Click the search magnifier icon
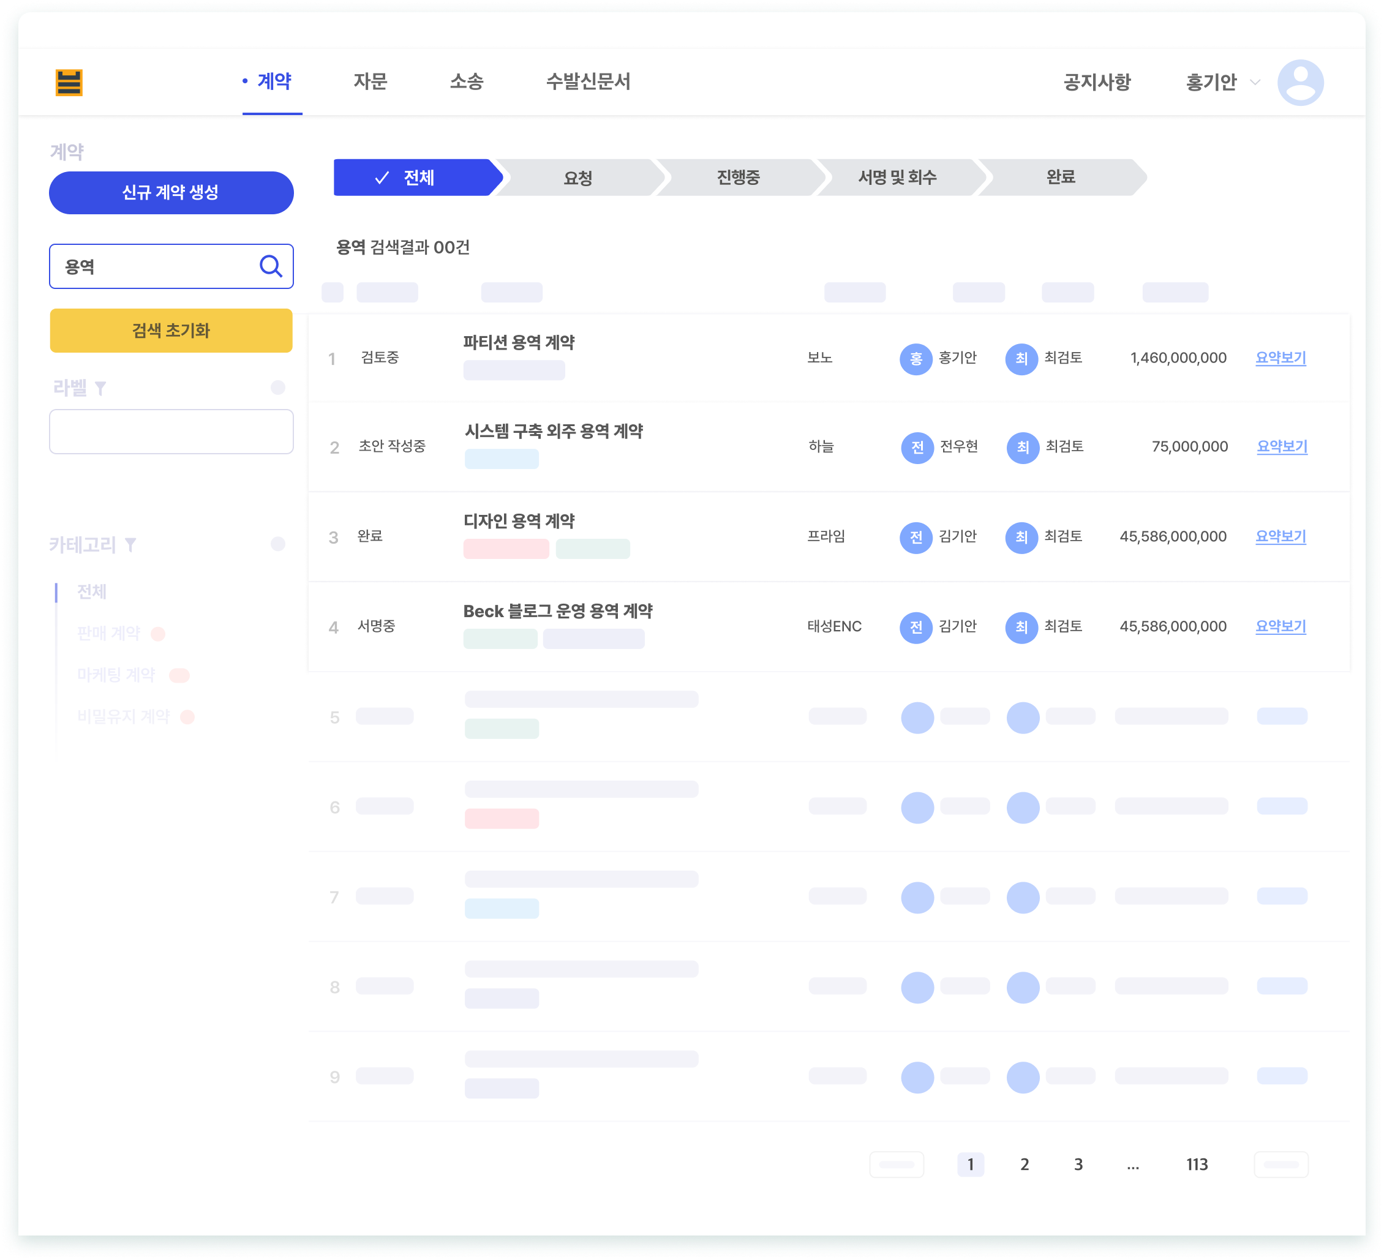The height and width of the screenshot is (1260, 1384). (271, 266)
